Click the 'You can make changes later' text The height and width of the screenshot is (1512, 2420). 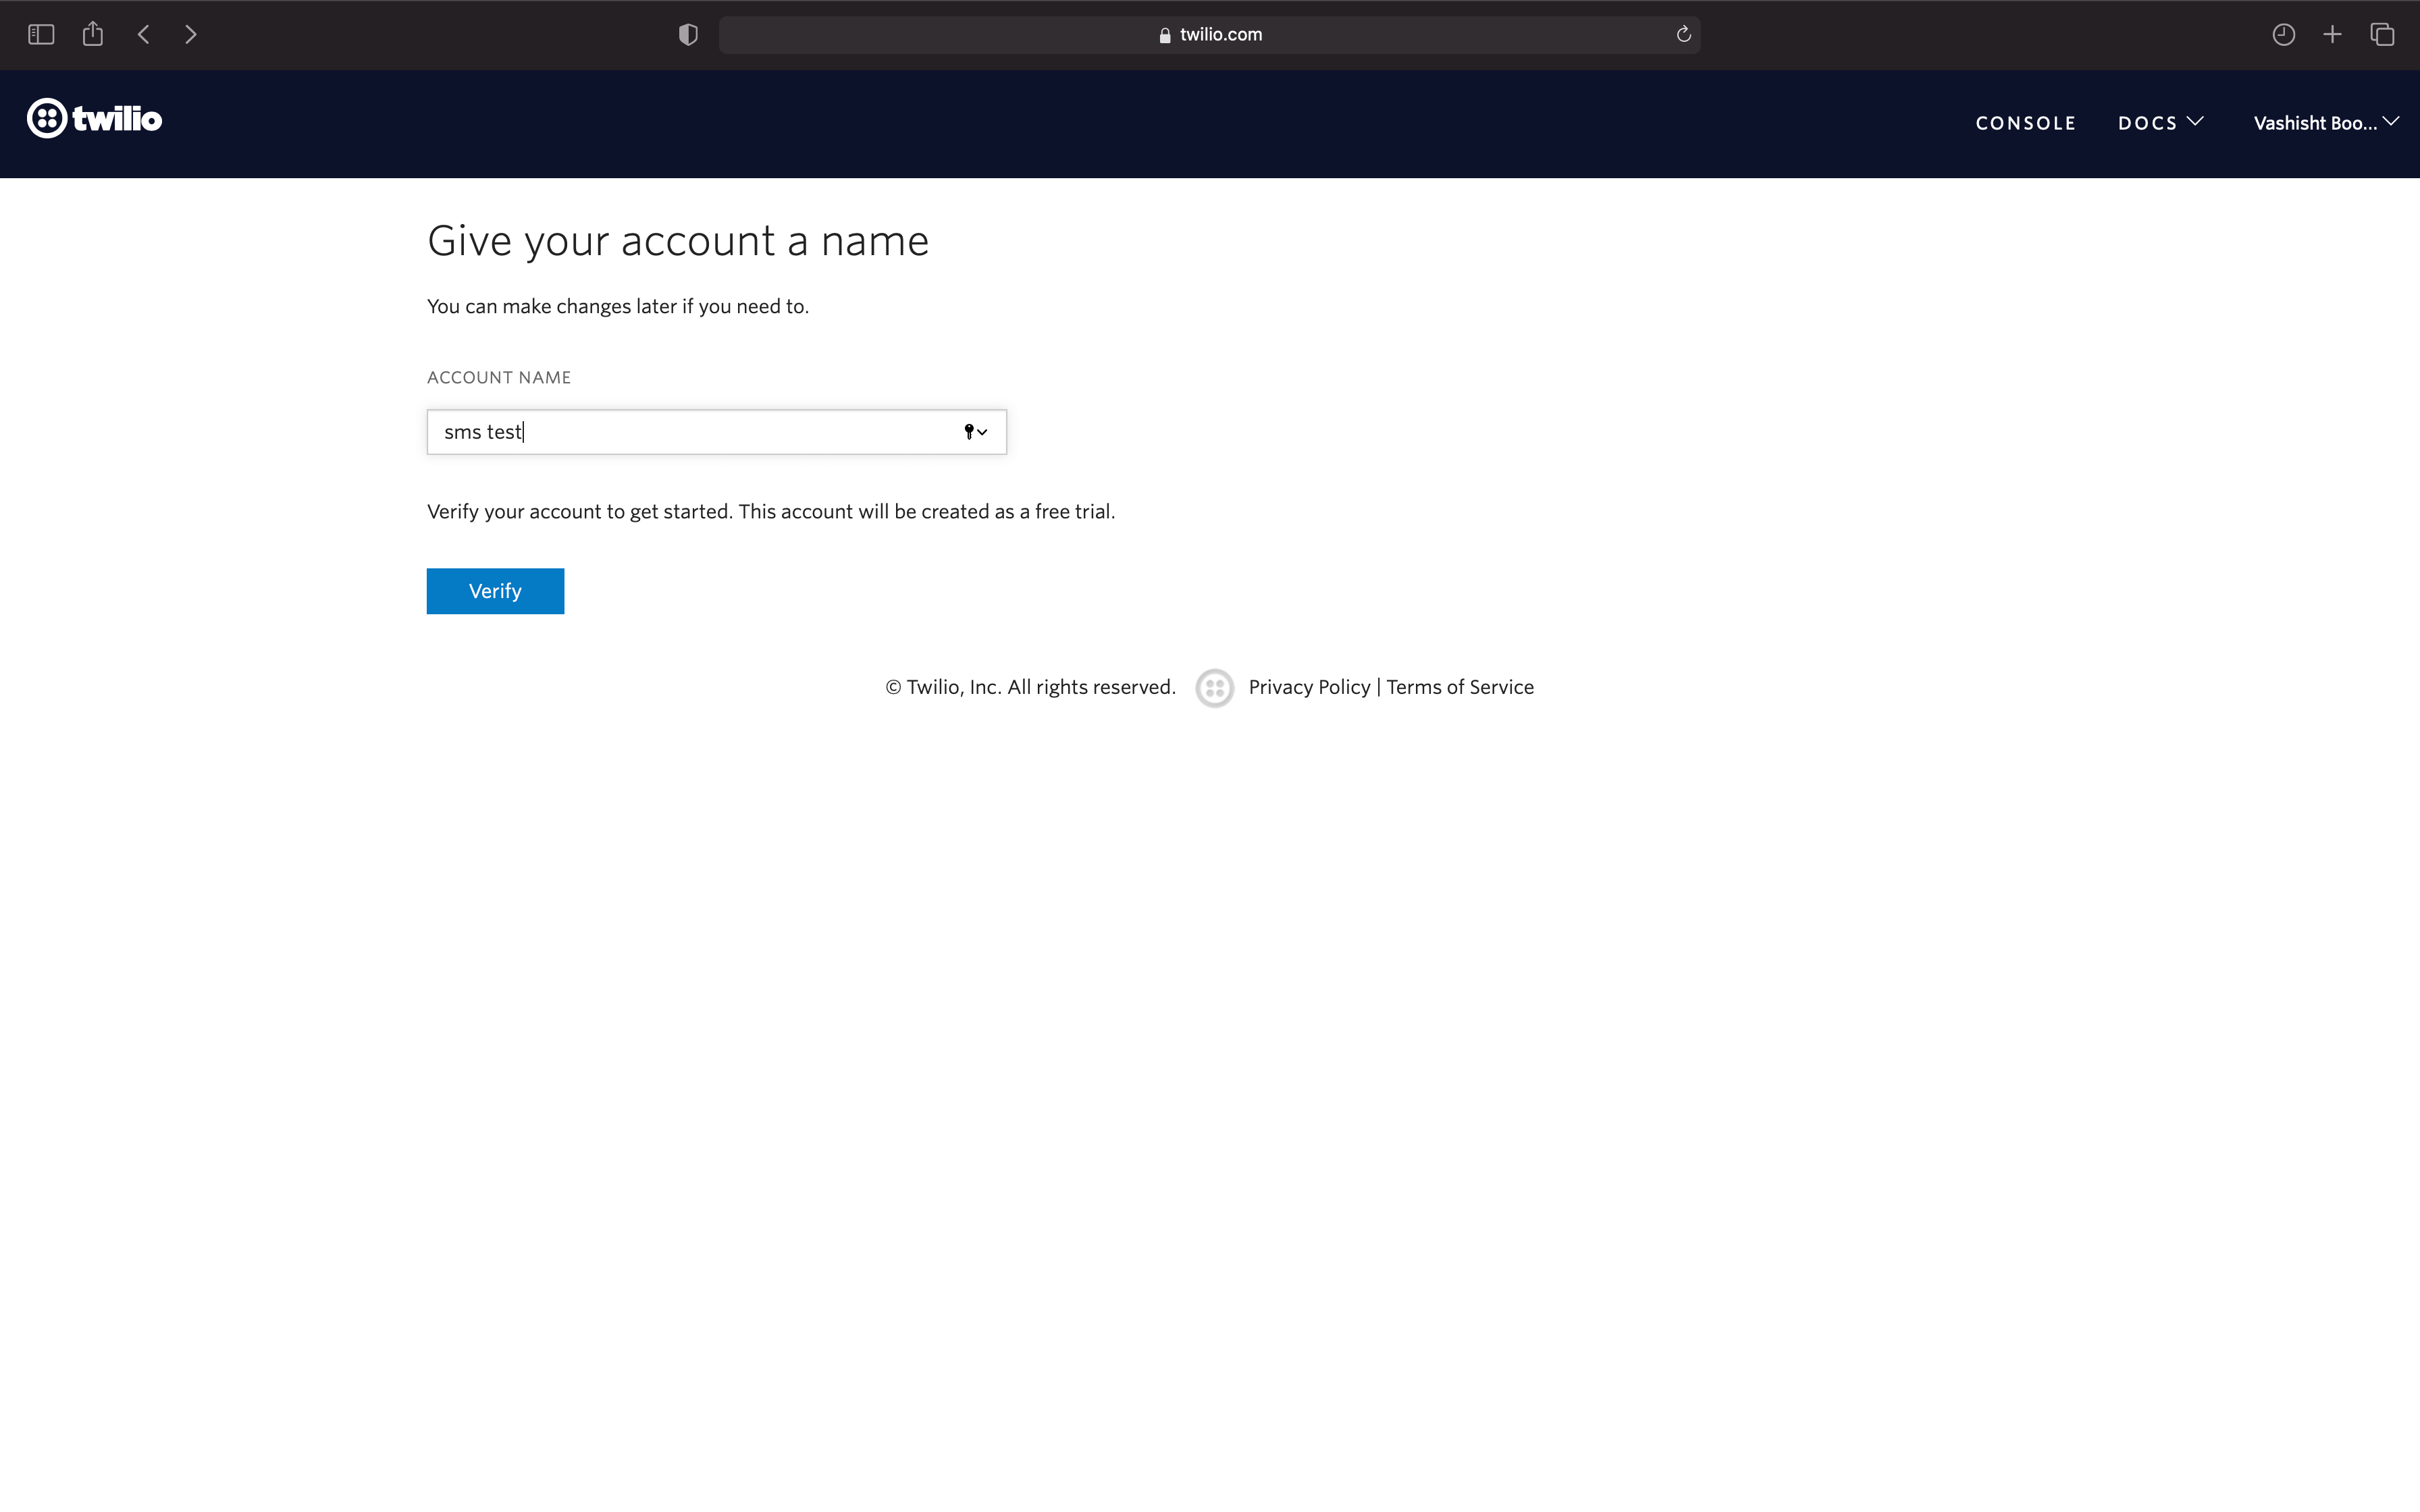[x=618, y=306]
